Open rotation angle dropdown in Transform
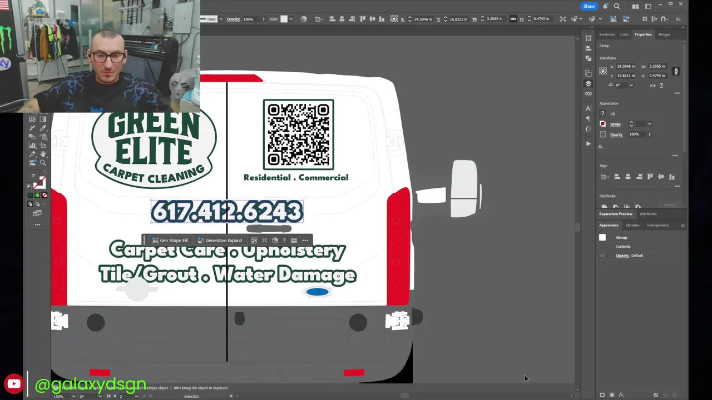This screenshot has height=400, width=712. click(x=631, y=85)
